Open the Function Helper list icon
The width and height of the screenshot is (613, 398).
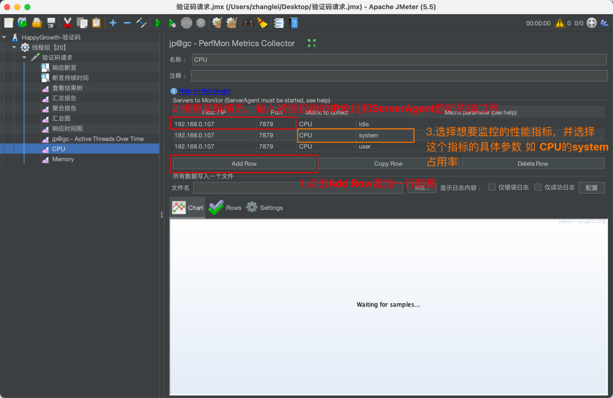coord(279,23)
